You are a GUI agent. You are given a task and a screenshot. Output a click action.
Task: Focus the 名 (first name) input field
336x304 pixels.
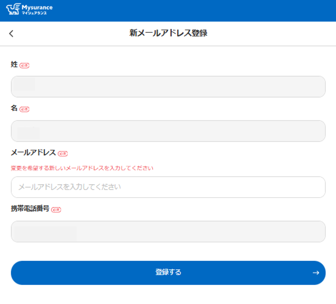point(168,131)
